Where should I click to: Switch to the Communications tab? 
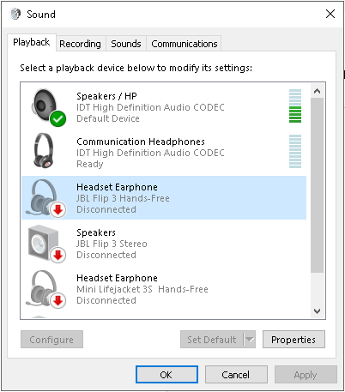click(x=185, y=44)
